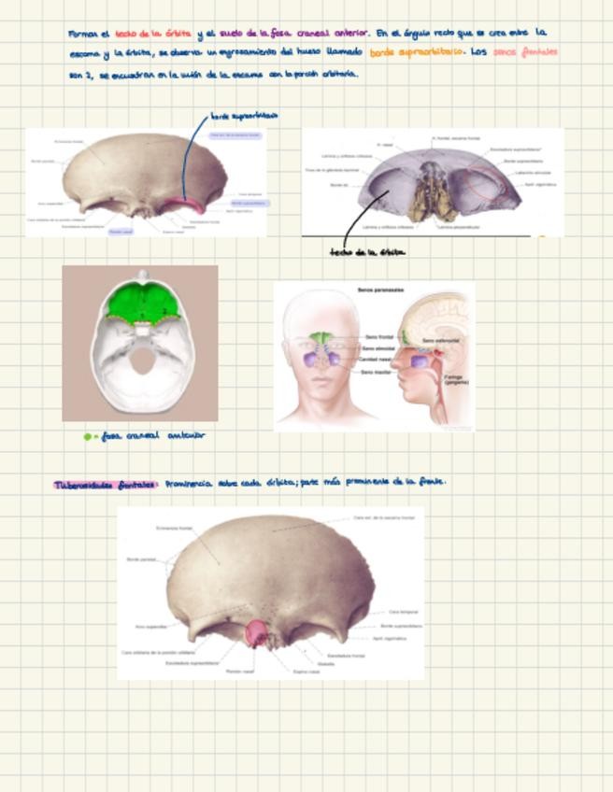Viewport: 613px width, 792px height.
Task: Click 'Borde supraorbitario' label in bottom image
Action: pyautogui.click(x=401, y=626)
